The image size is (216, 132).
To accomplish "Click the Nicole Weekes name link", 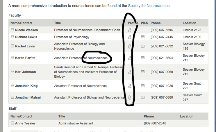I will pyautogui.click(x=26, y=30).
